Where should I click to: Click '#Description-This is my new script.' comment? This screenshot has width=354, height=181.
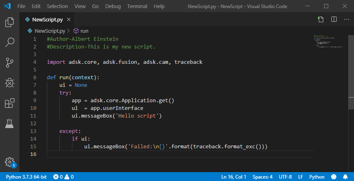click(101, 47)
